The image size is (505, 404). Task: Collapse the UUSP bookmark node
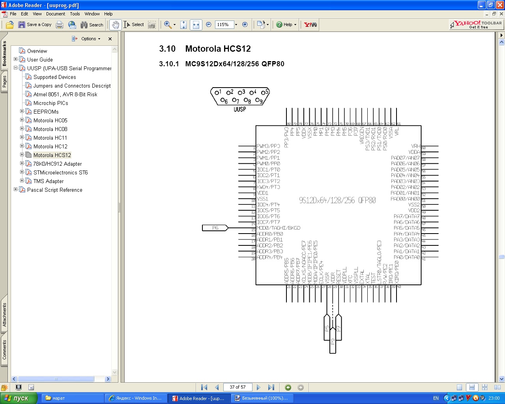16,68
